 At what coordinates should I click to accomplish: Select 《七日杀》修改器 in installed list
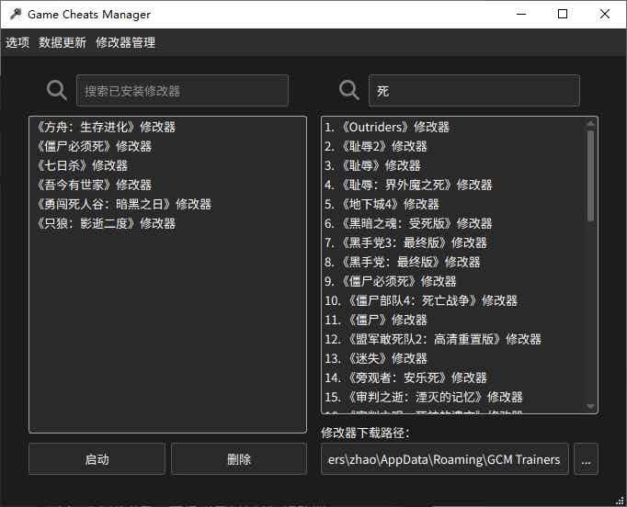(168, 165)
